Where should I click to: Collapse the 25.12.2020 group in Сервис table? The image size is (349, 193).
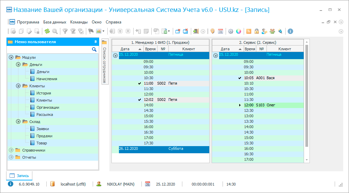click(215, 55)
